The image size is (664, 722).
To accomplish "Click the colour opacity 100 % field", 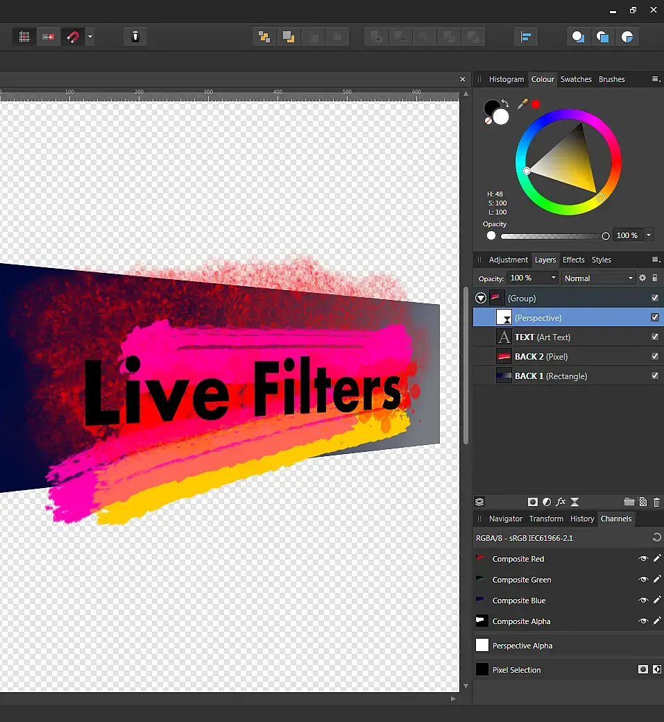I will 627,235.
